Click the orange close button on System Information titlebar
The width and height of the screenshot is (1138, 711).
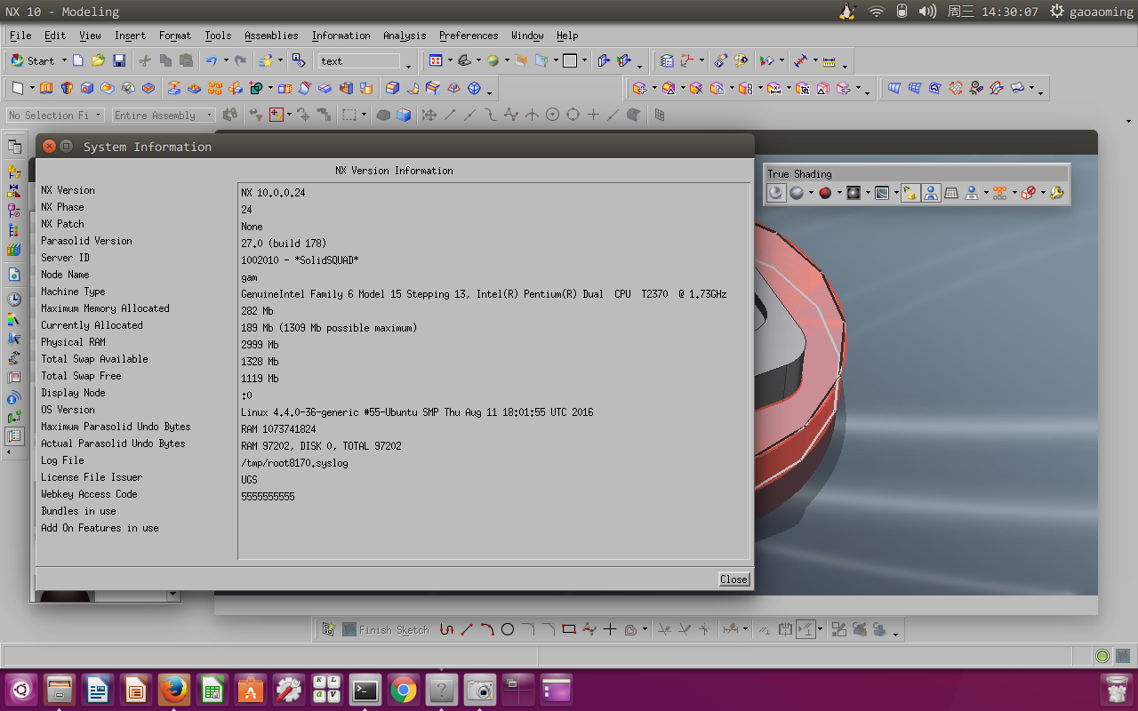pos(50,146)
